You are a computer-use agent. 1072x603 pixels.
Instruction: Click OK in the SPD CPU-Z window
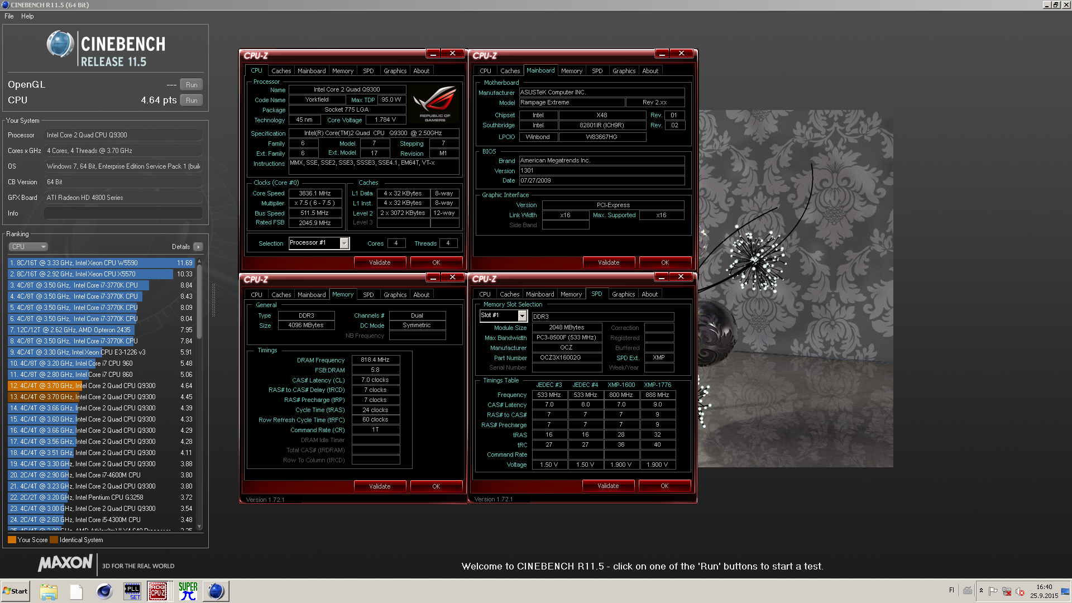(x=664, y=486)
